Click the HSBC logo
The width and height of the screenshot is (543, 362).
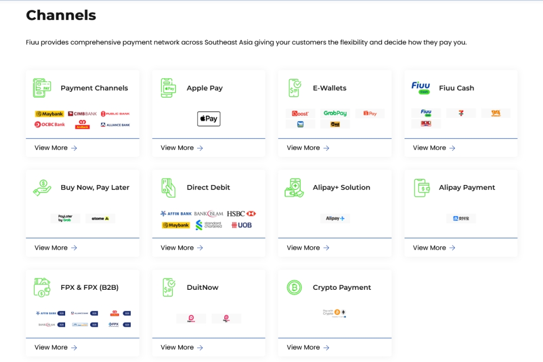pyautogui.click(x=242, y=213)
